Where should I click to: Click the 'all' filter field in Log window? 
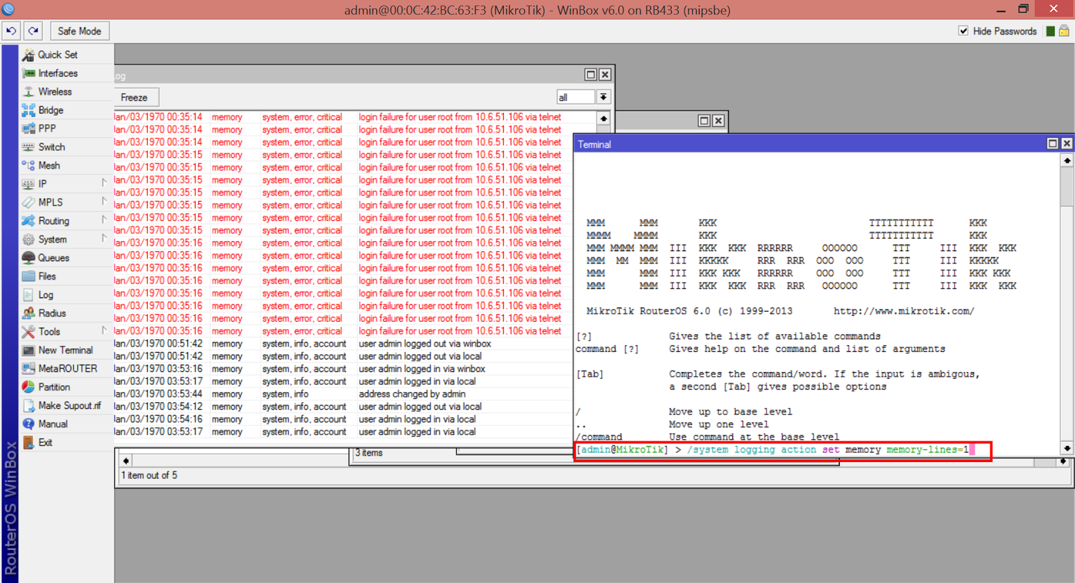pos(576,97)
